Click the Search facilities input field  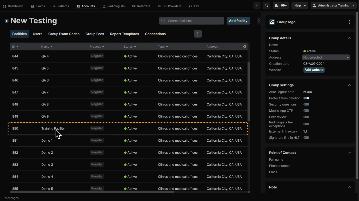click(191, 21)
